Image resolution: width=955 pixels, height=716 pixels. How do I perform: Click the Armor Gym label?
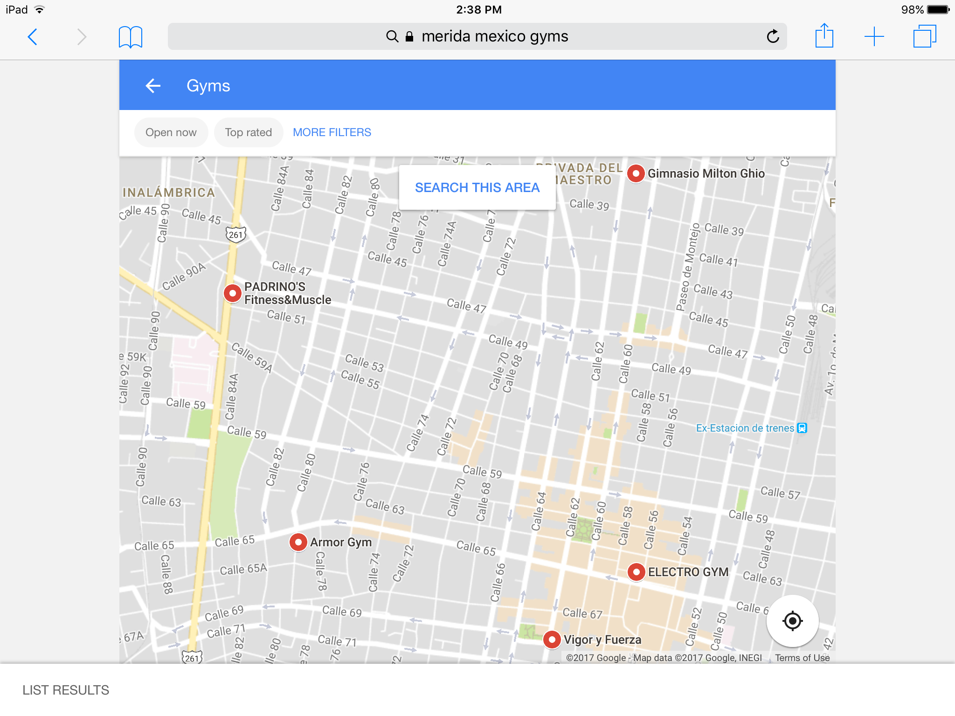click(x=341, y=542)
